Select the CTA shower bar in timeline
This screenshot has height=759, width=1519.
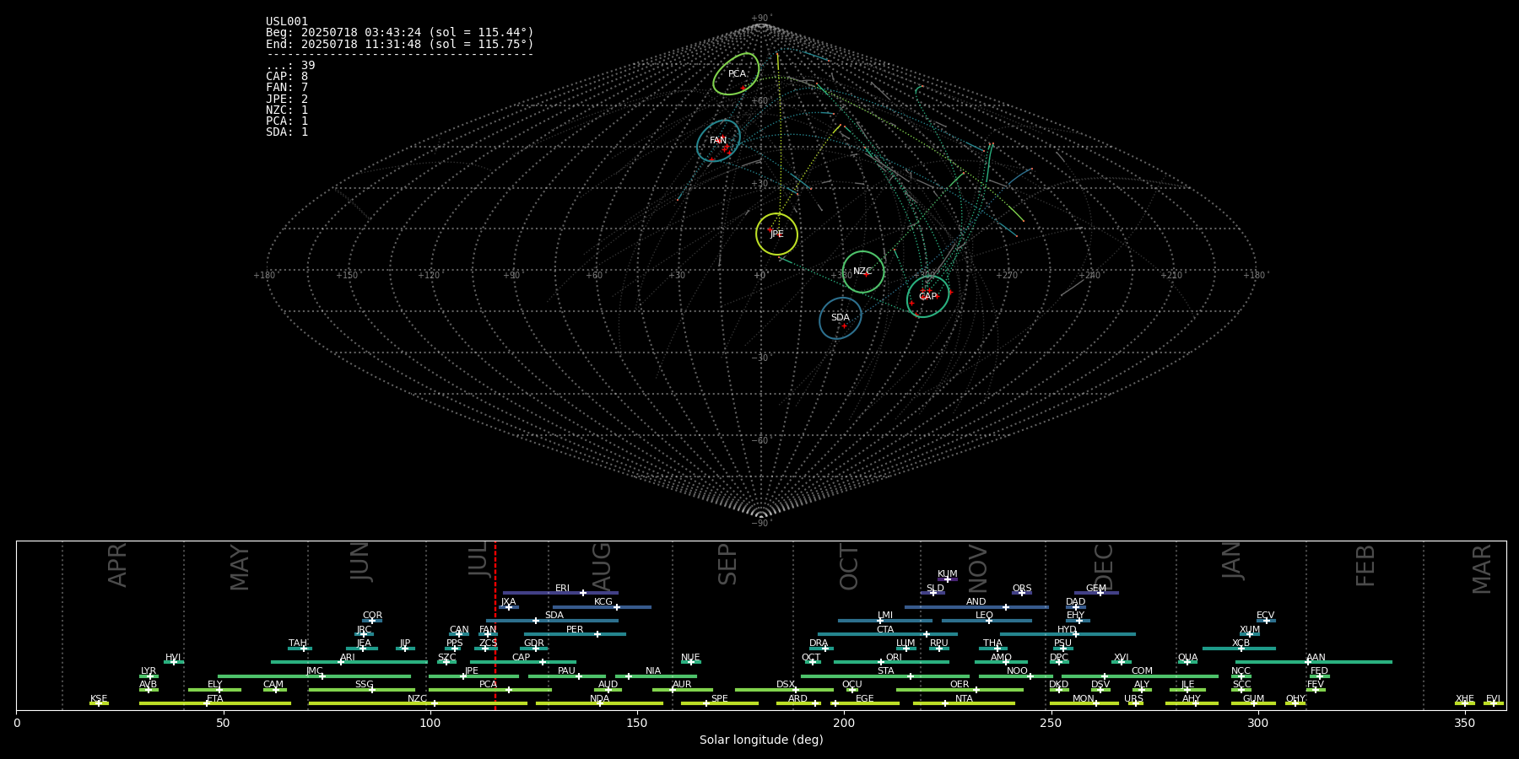(888, 634)
